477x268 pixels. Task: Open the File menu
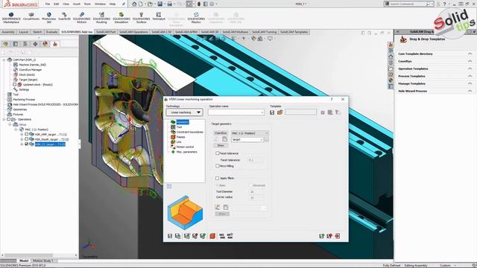48,4
